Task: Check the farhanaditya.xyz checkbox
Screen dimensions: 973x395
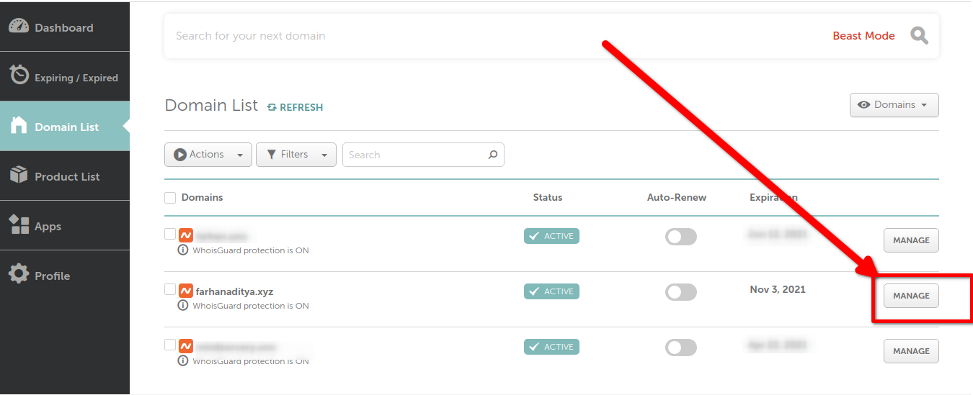Action: click(170, 289)
